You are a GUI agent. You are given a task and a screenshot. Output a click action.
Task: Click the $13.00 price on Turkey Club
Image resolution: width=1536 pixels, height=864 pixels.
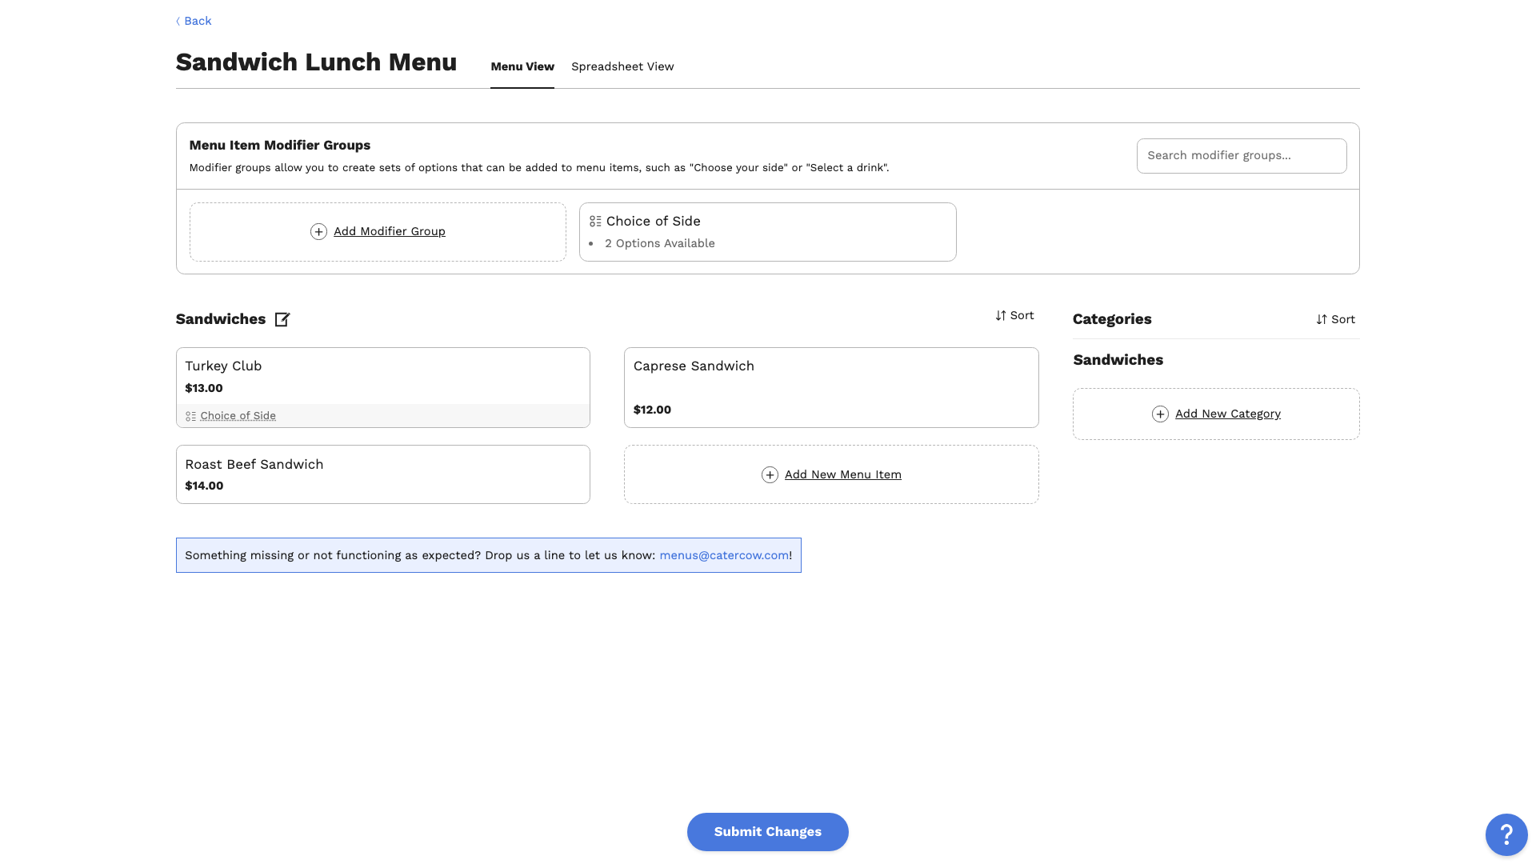[x=204, y=388]
